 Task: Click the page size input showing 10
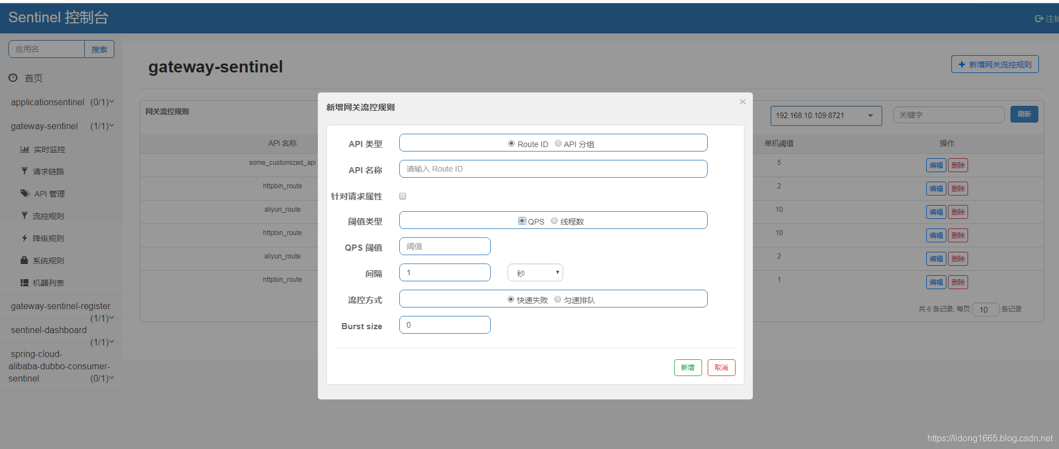click(x=985, y=309)
